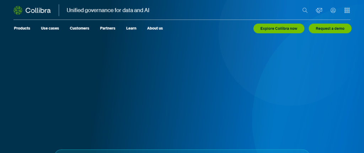Open the Learn menu
The height and width of the screenshot is (153, 364).
coord(131,28)
